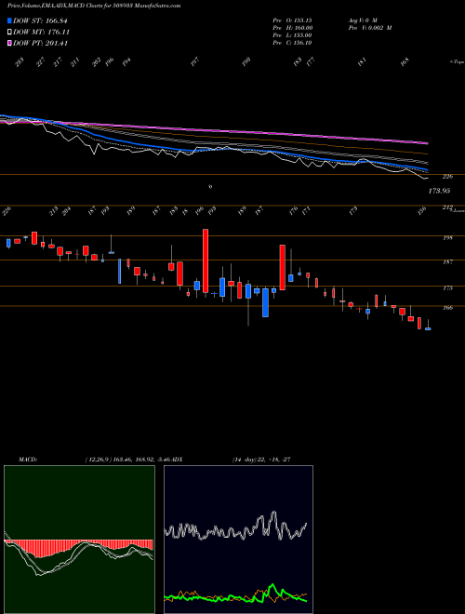Click the 'Pre V: 0.002 M' volume text
Image resolution: width=465 pixels, height=614 pixels.
pos(370,27)
